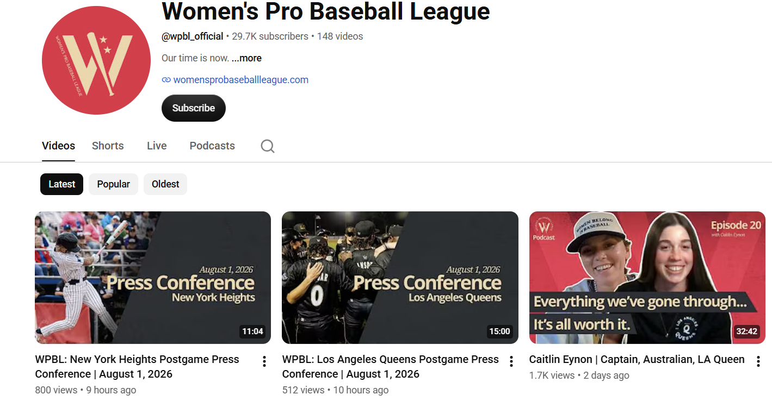Open options menu for Los Angeles Queens video
The height and width of the screenshot is (407, 772).
tap(511, 361)
